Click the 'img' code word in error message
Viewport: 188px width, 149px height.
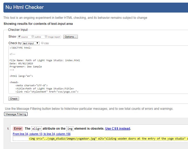(70, 129)
